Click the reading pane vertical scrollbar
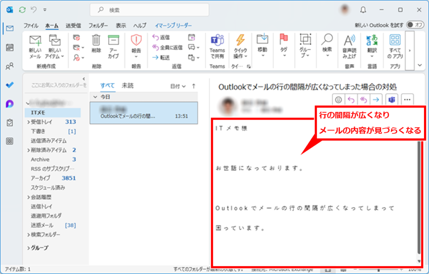The image size is (429, 274). click(x=419, y=197)
